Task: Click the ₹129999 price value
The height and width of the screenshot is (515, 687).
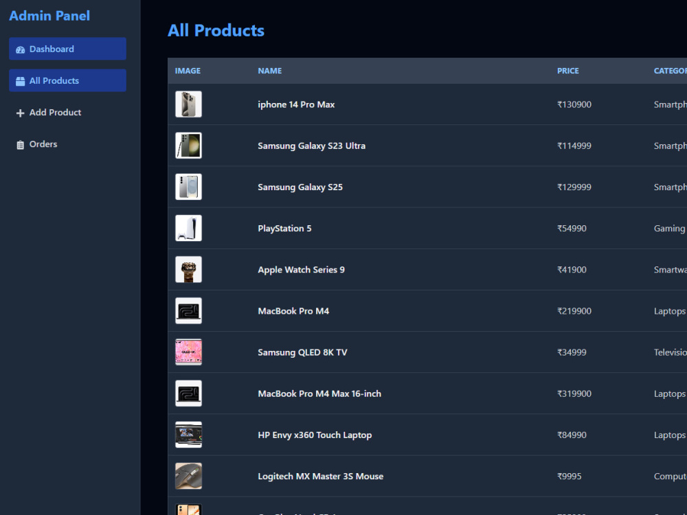Action: 574,187
